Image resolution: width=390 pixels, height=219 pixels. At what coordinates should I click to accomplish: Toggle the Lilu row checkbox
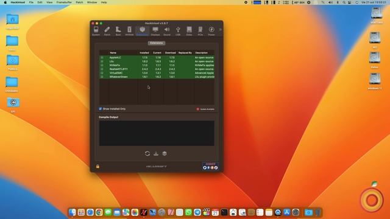102,61
